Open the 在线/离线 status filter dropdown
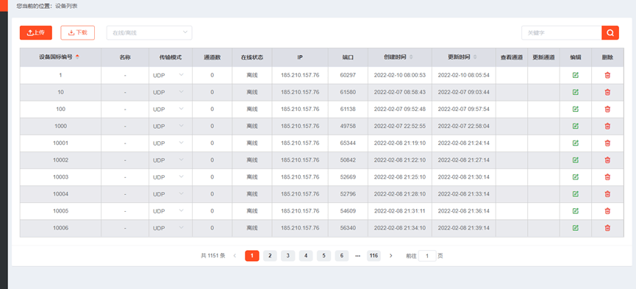Screen dimensions: 636x289 coord(149,33)
